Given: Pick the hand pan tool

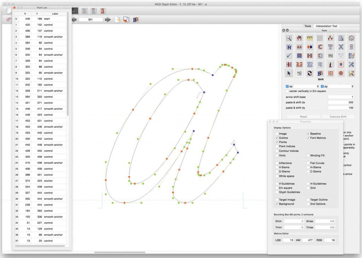Looking at the screenshot, I should pos(299,38).
